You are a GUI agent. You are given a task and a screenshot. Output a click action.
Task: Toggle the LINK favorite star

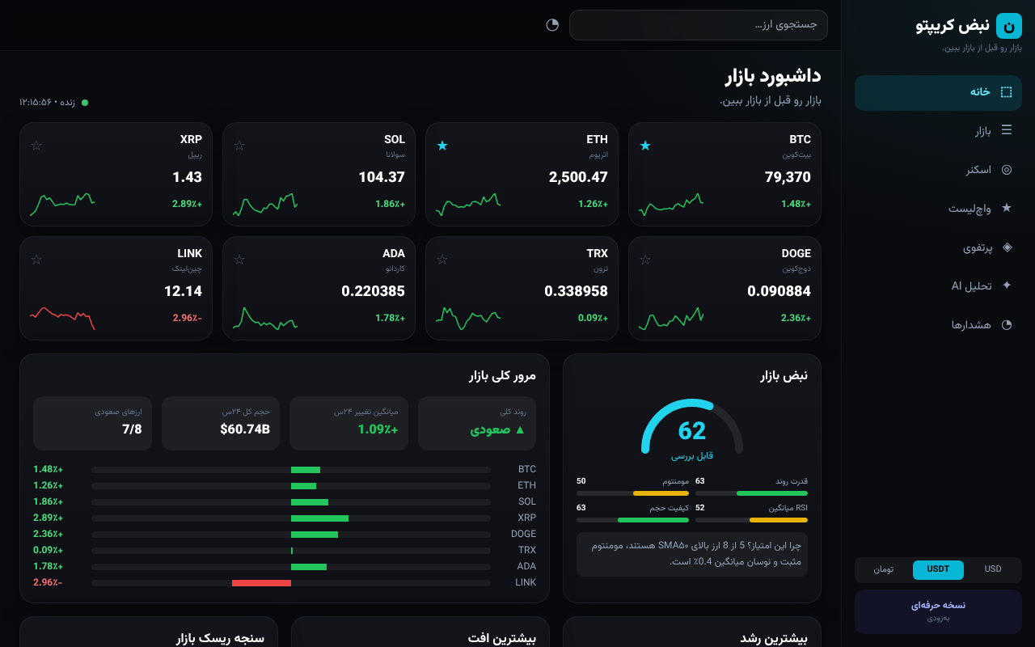click(x=36, y=260)
